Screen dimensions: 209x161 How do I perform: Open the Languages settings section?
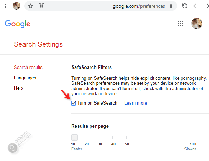pyautogui.click(x=25, y=78)
